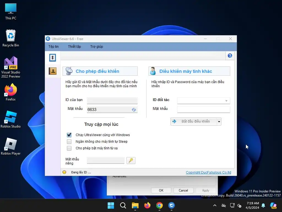Click the crossed-out cloud icon in system tray
This screenshot has height=212, width=282.
[x=224, y=205]
